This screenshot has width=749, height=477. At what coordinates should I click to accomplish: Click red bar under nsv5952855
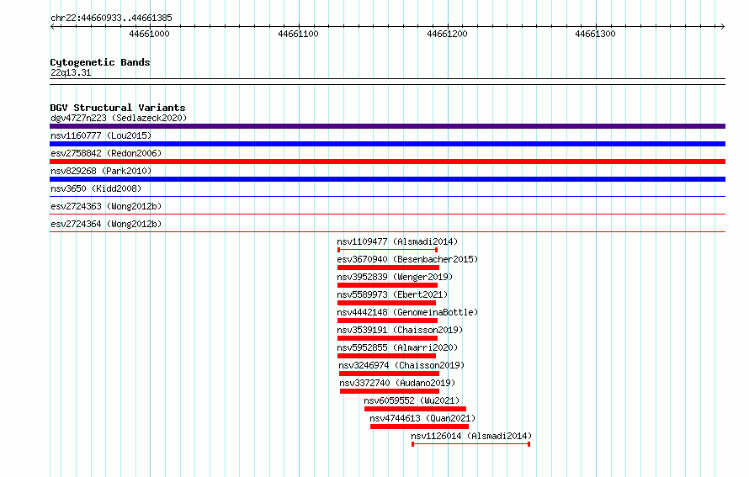[386, 356]
